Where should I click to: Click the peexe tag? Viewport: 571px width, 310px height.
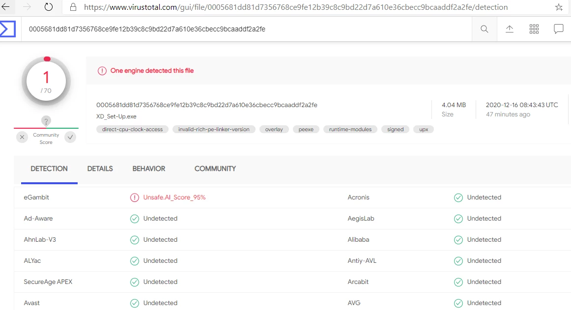(x=306, y=129)
